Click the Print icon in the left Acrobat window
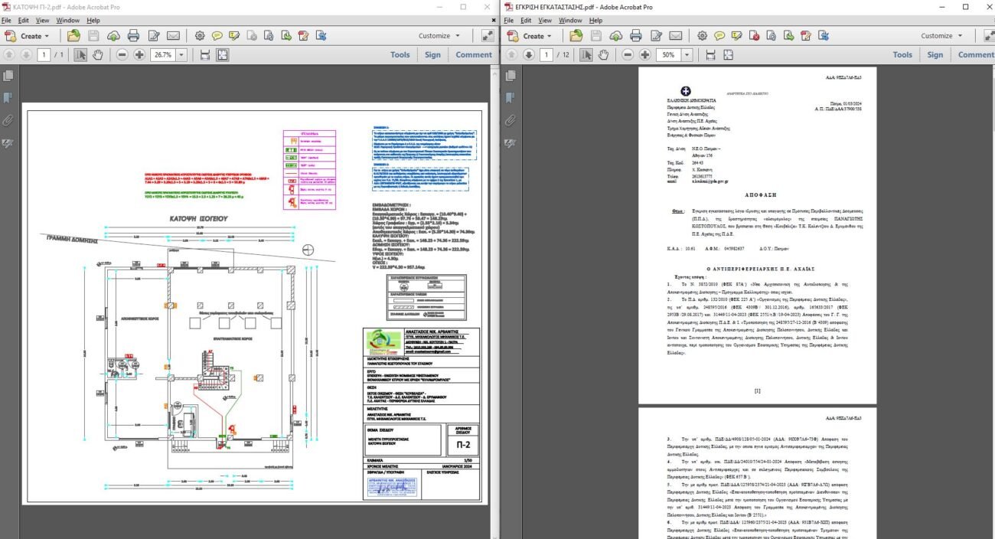The width and height of the screenshot is (995, 539). pyautogui.click(x=133, y=36)
